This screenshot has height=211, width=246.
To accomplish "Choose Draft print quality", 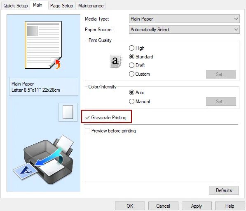I will tap(131, 65).
